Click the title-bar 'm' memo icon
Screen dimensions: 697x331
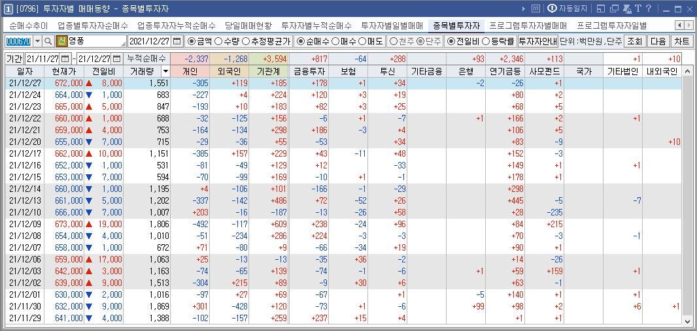[x=536, y=8]
